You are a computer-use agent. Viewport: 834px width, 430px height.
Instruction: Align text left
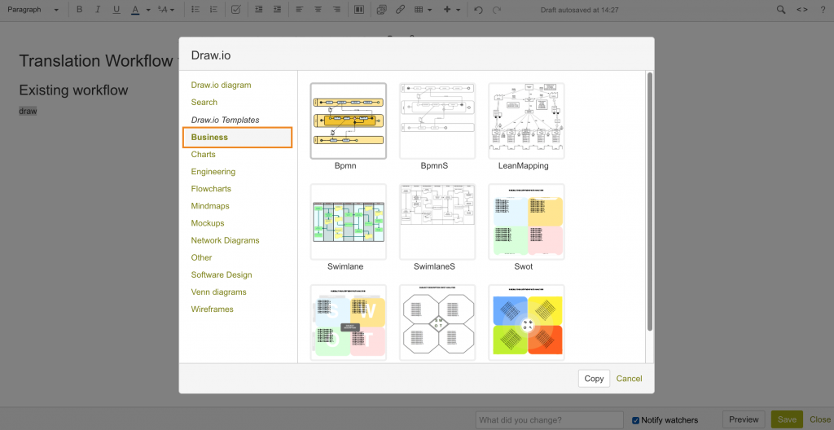pos(300,10)
